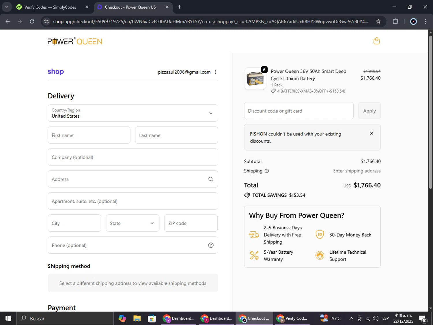Open Microsoft Store from the taskbar

[x=152, y=318]
